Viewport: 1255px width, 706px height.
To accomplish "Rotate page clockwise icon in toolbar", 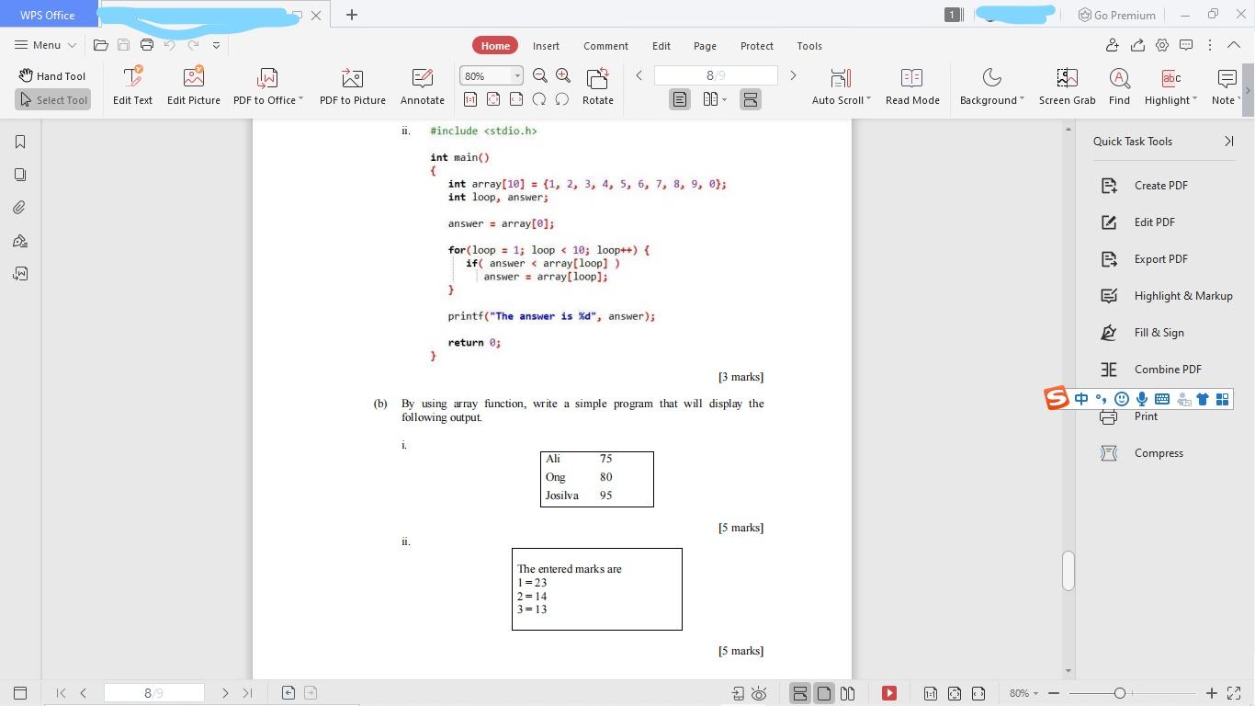I will click(562, 99).
